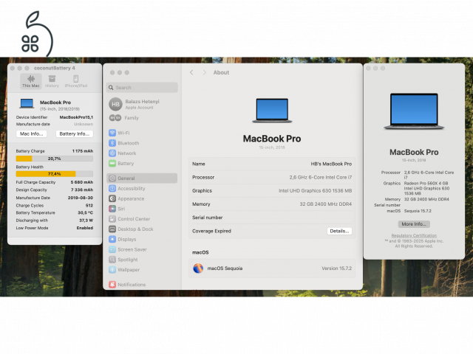
Task: Click the Wi-Fi sidebar icon
Action: pyautogui.click(x=112, y=133)
